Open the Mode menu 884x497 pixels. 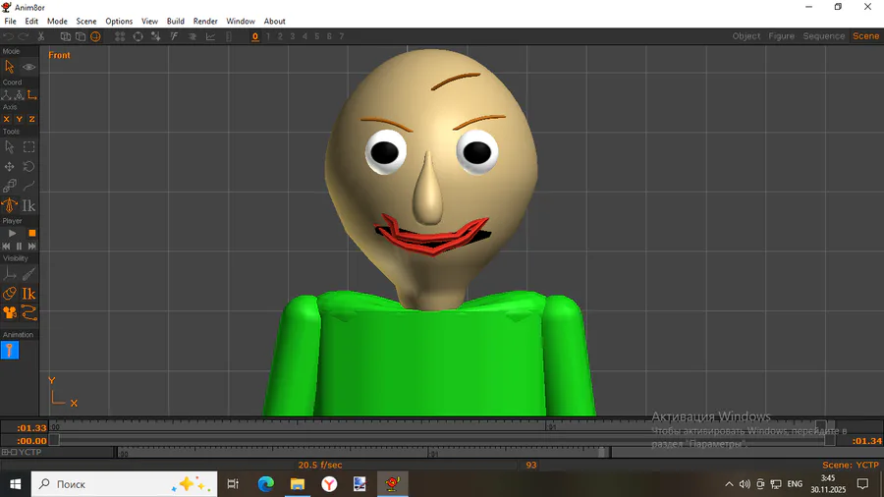pos(57,22)
